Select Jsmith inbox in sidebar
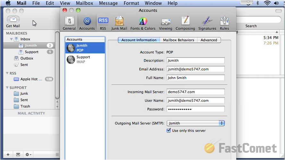The width and height of the screenshot is (285, 160). (x=29, y=45)
